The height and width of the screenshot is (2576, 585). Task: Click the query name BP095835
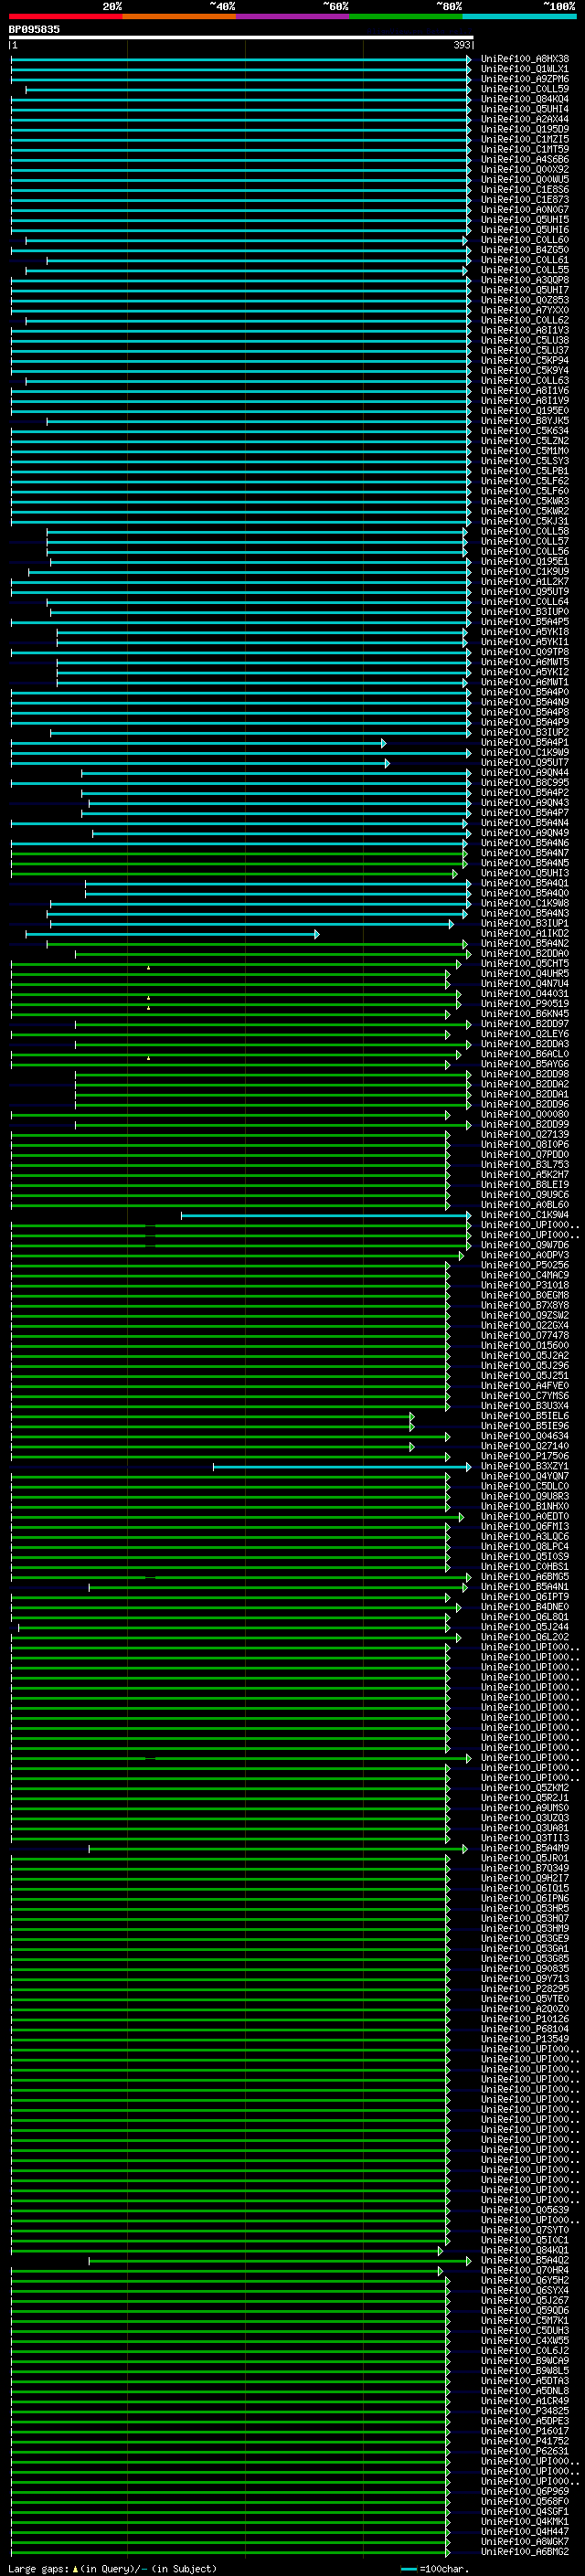(x=34, y=29)
